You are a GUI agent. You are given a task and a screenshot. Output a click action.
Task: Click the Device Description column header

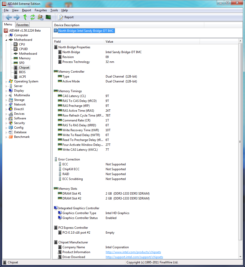128,25
